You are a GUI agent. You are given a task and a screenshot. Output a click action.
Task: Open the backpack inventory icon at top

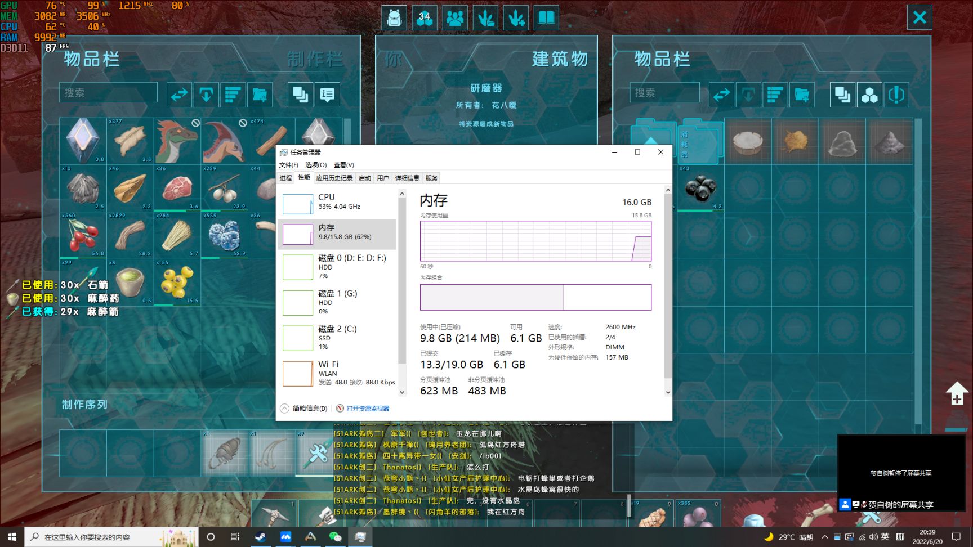pyautogui.click(x=395, y=17)
